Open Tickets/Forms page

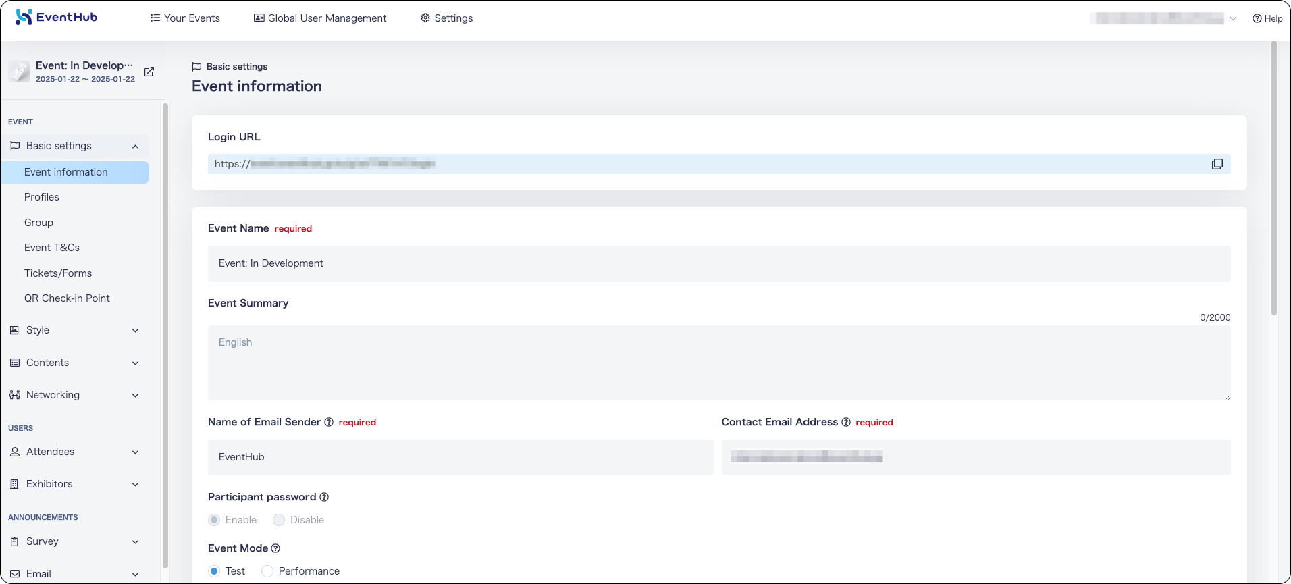point(58,273)
